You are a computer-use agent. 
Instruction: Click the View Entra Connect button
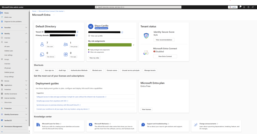coord(165,56)
